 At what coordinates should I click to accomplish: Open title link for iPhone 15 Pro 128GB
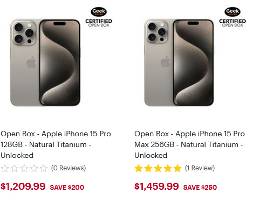click(x=56, y=144)
